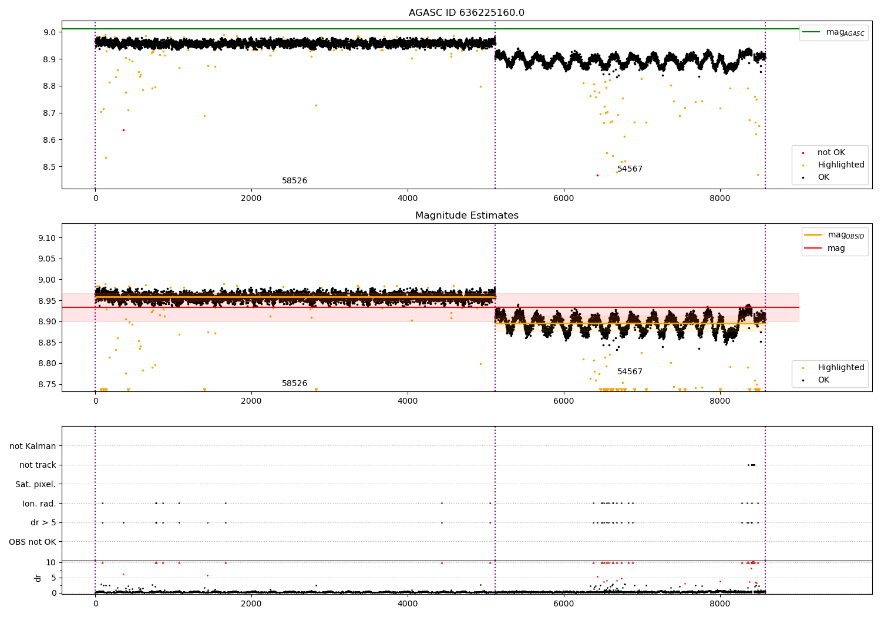Click the '2000' x-axis tick of bottom plot
This screenshot has height=617, width=881.
pyautogui.click(x=251, y=603)
